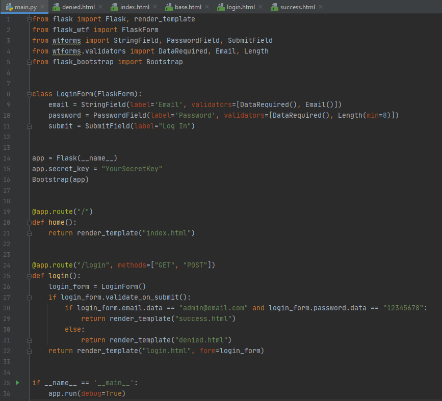Open the denied.html tab

78,7
